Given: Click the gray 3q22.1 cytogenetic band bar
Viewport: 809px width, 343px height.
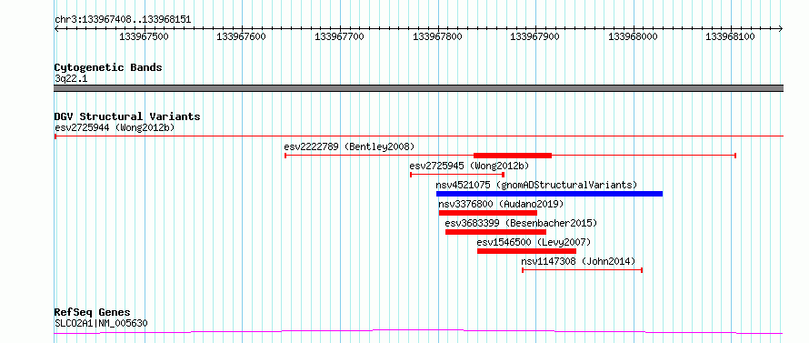Looking at the screenshot, I should click(418, 88).
